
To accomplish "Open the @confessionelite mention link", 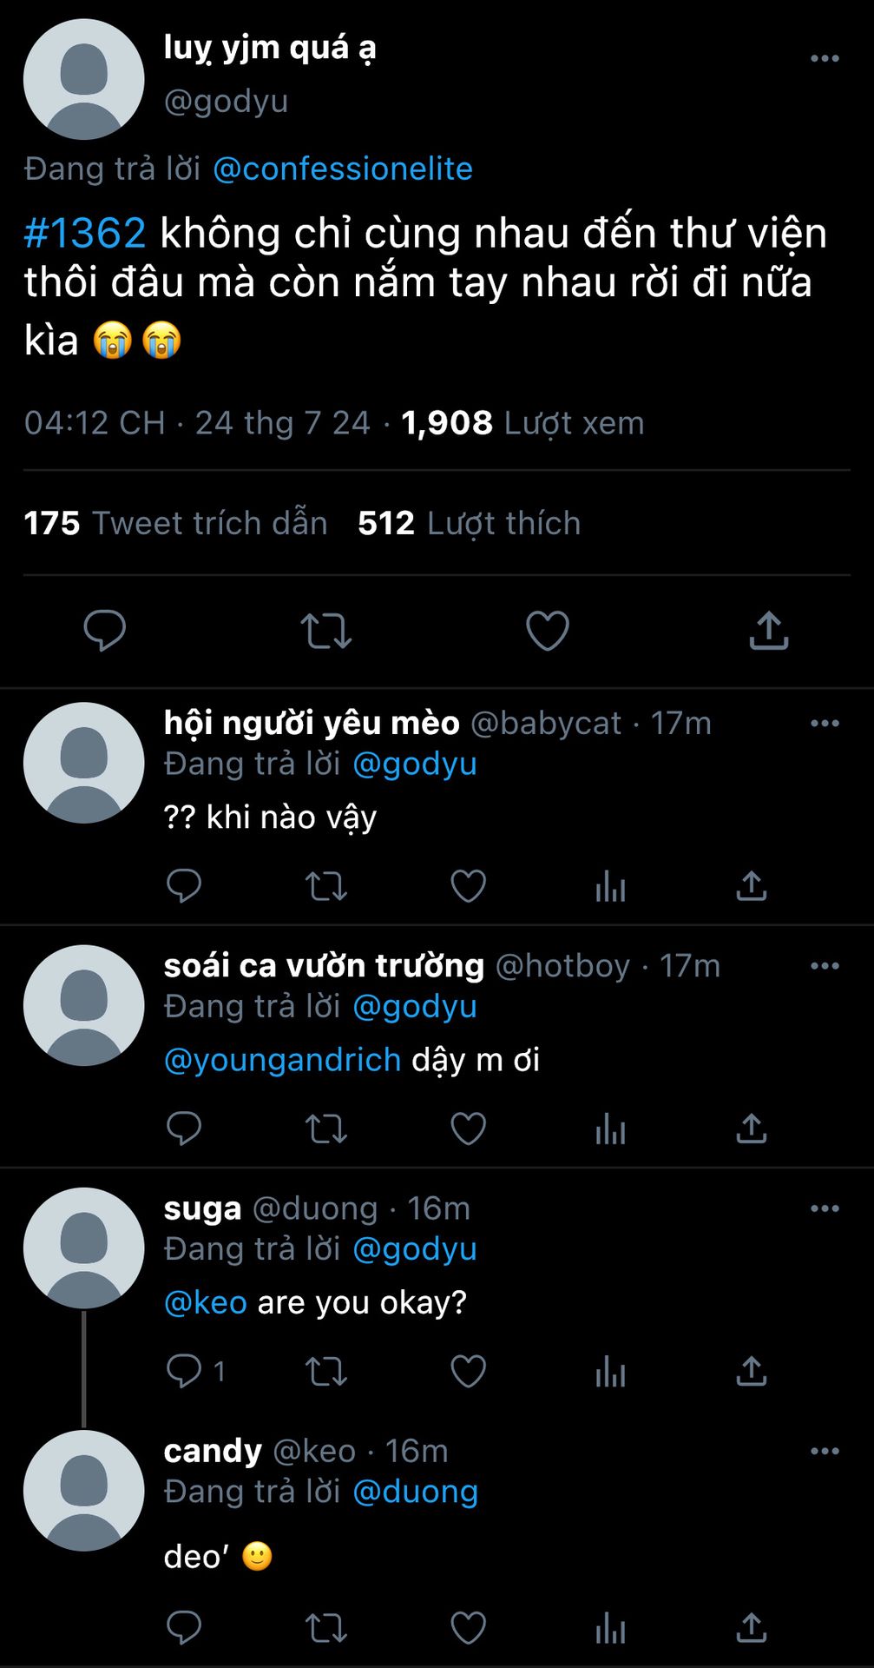I will [x=343, y=169].
